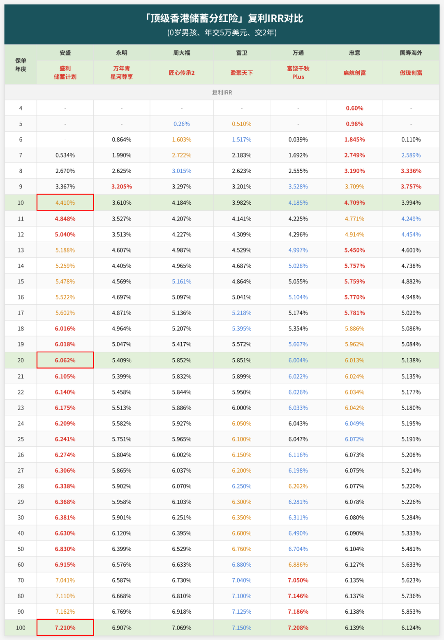Click the 复利IRR subheader row label
444x640 pixels.
click(222, 93)
